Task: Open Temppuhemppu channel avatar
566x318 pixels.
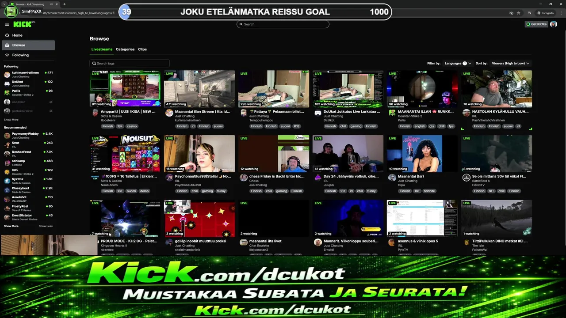Action: point(243,113)
